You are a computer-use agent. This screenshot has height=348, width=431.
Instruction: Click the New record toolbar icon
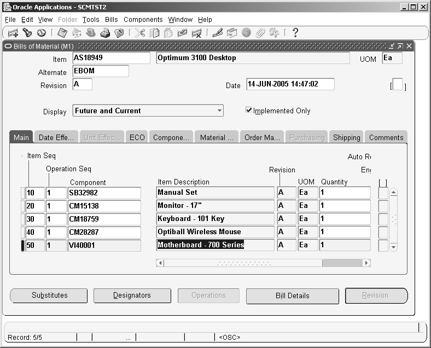(x=13, y=33)
